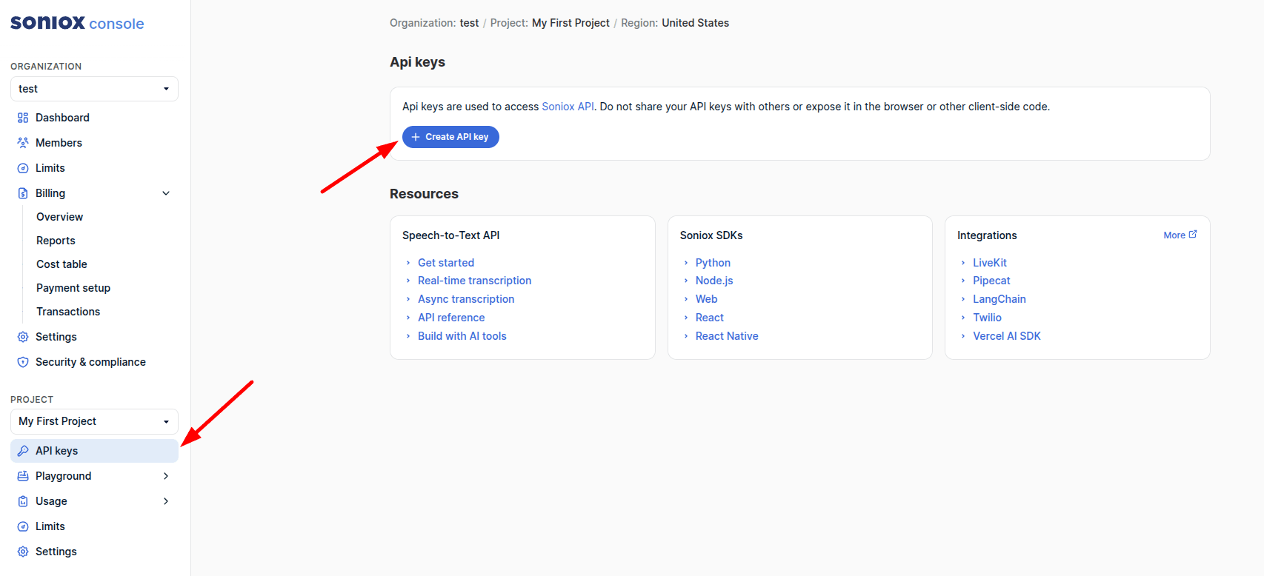This screenshot has height=576, width=1264.
Task: Open the organization dropdown showing test
Action: (x=94, y=89)
